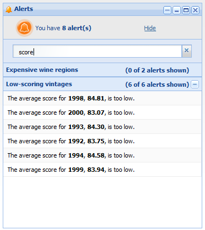
Task: Click the Alerts panel title text
Action: (24, 9)
